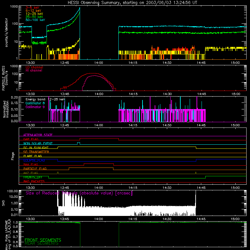Select the 'FRONT SEGMENTS' legend label
This screenshot has width=250, height=250.
click(43, 240)
